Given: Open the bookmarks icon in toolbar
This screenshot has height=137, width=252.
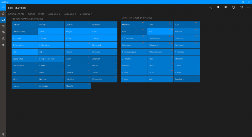Looking at the screenshot, I should 218,7.
